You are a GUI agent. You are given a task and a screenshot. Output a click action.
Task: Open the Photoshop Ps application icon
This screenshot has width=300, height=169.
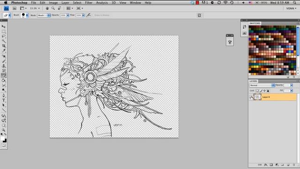(x=6, y=8)
